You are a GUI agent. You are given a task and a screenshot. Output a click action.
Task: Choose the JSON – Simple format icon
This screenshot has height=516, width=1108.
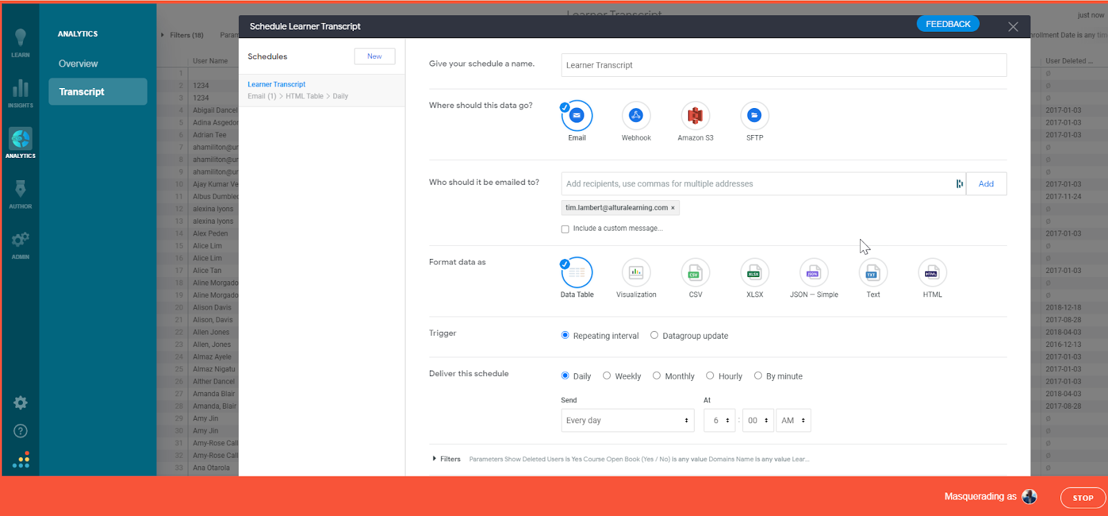814,273
